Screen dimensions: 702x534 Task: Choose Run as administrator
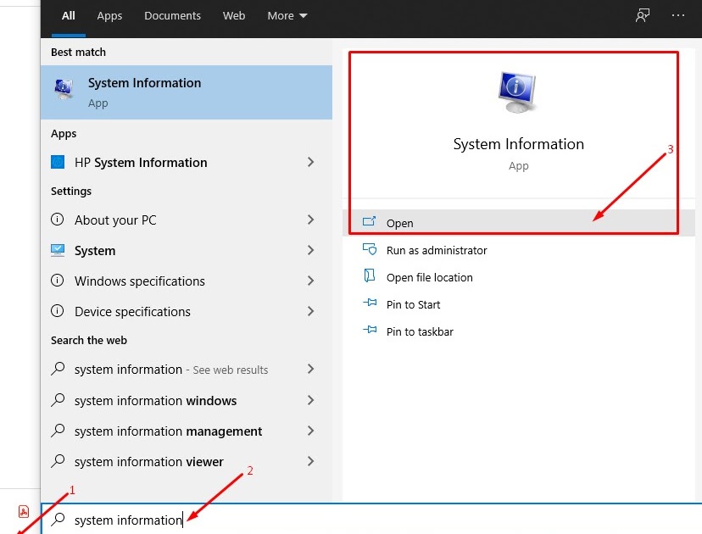tap(437, 250)
